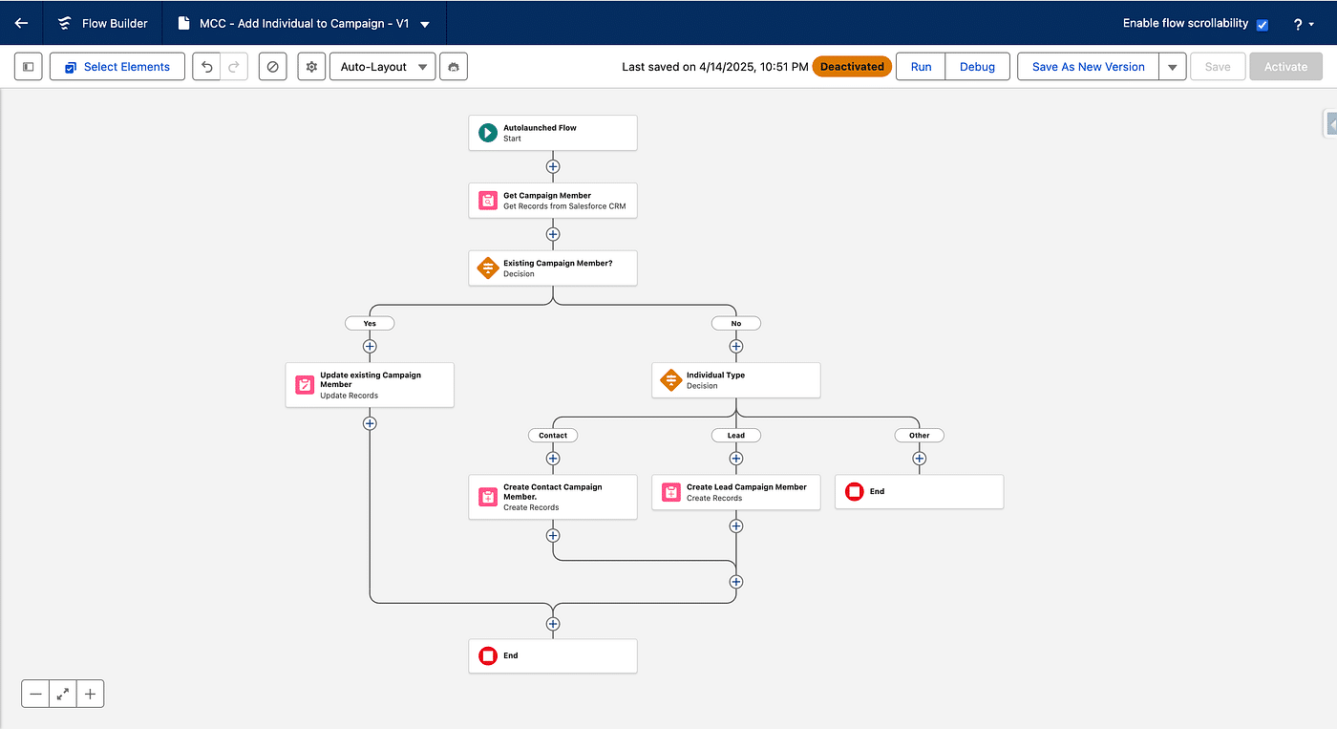Click the back arrow in header
1337x729 pixels.
(x=21, y=23)
